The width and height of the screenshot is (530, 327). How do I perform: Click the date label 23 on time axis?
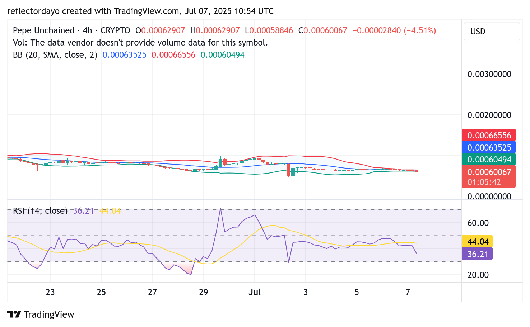pos(50,292)
